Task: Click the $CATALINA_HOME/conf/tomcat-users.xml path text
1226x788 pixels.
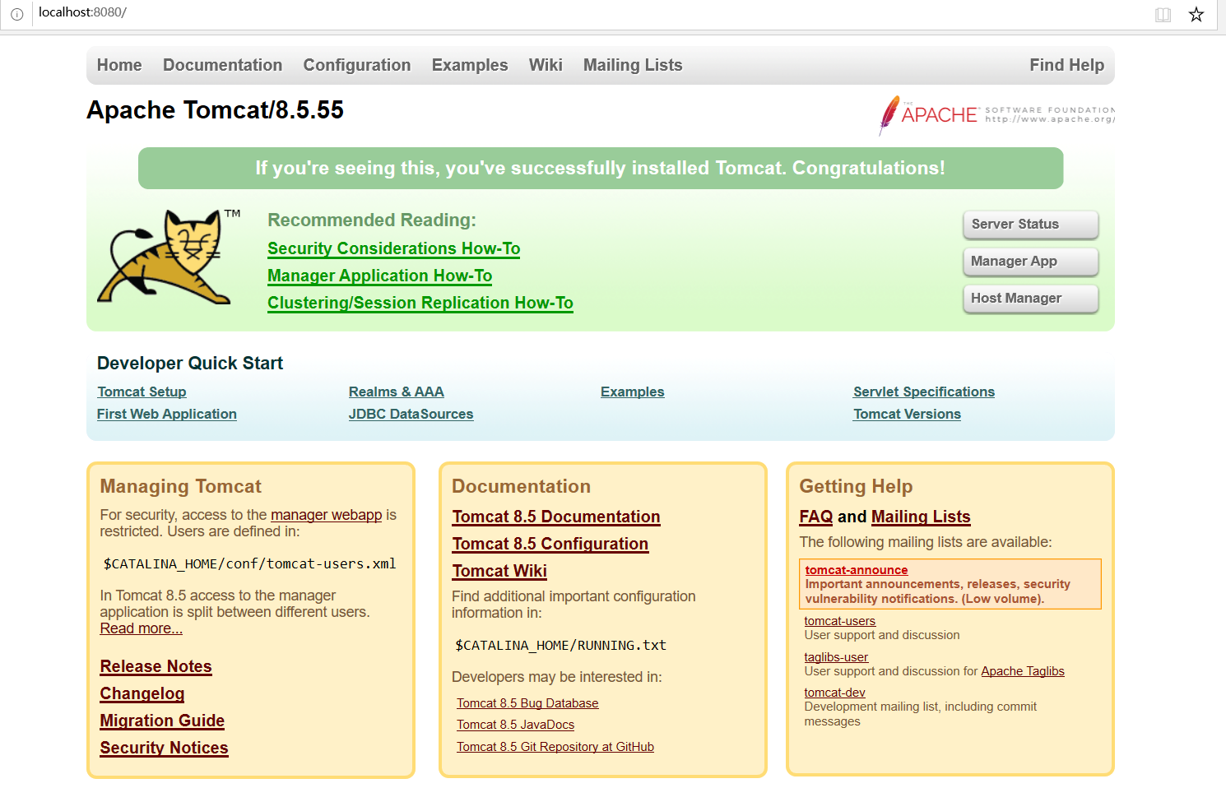Action: coord(249,563)
